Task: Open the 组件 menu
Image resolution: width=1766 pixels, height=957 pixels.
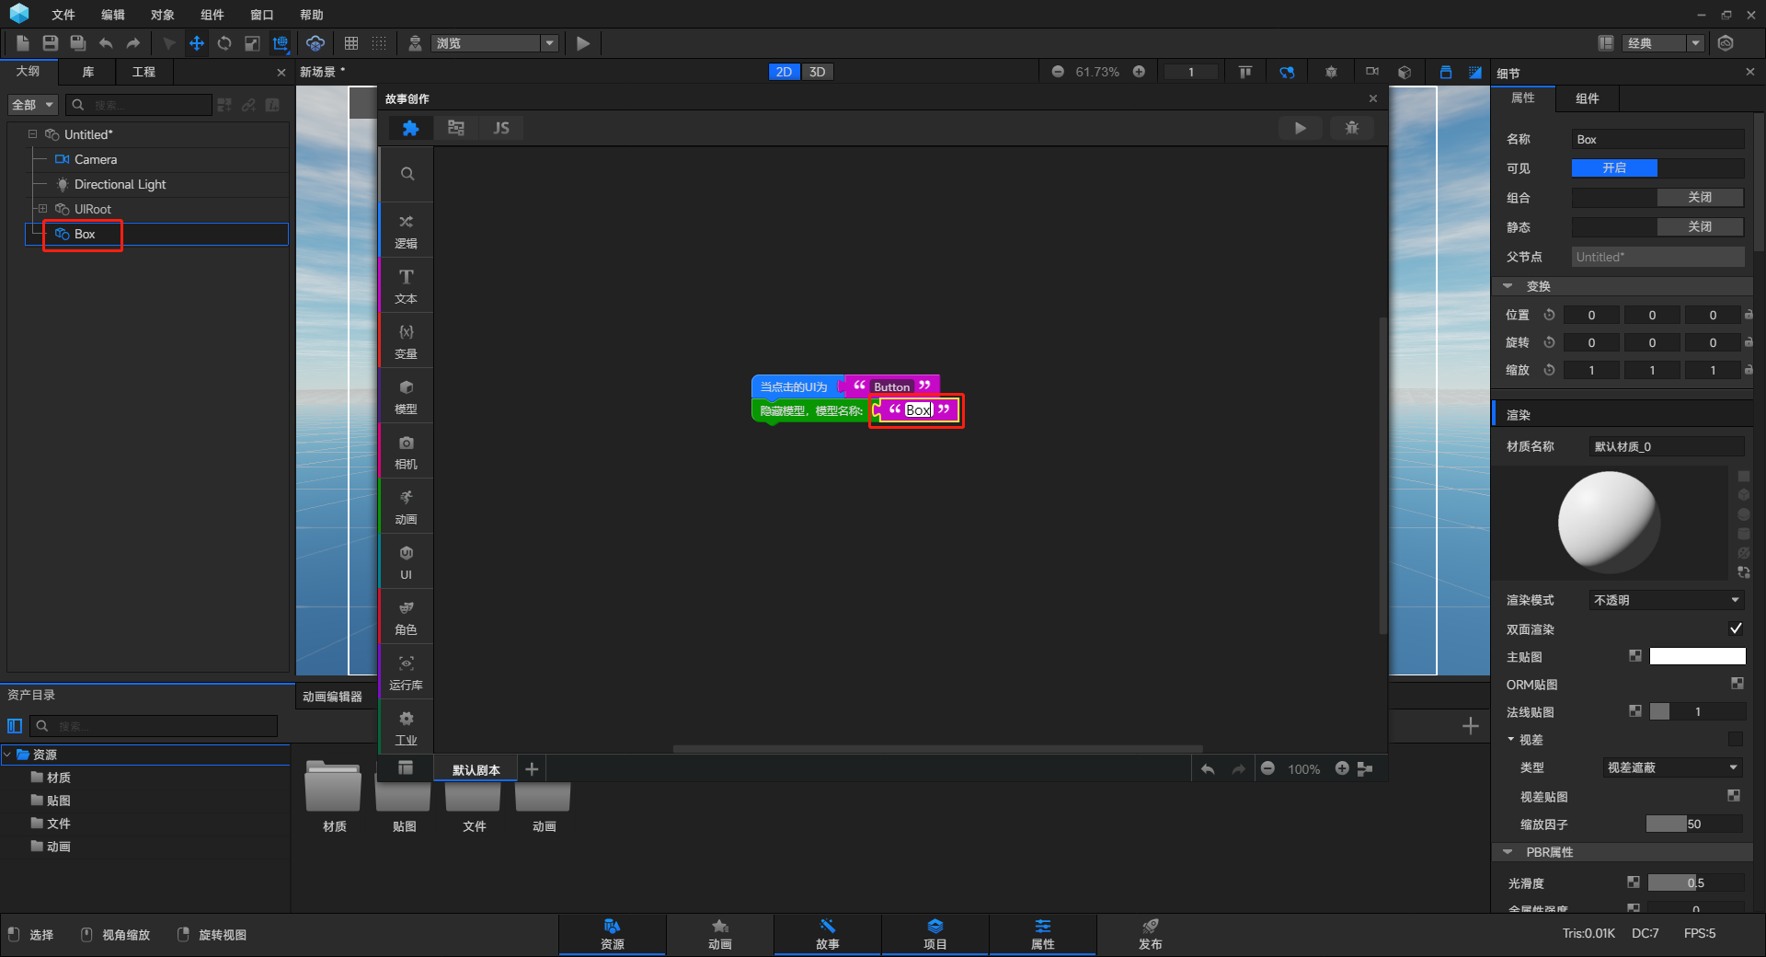Action: click(212, 15)
